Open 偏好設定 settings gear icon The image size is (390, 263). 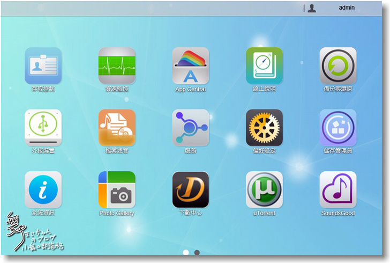pyautogui.click(x=265, y=128)
